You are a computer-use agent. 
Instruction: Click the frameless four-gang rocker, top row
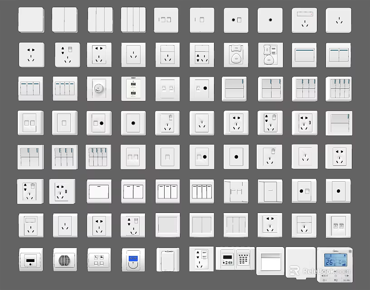pyautogui.click(x=133, y=20)
